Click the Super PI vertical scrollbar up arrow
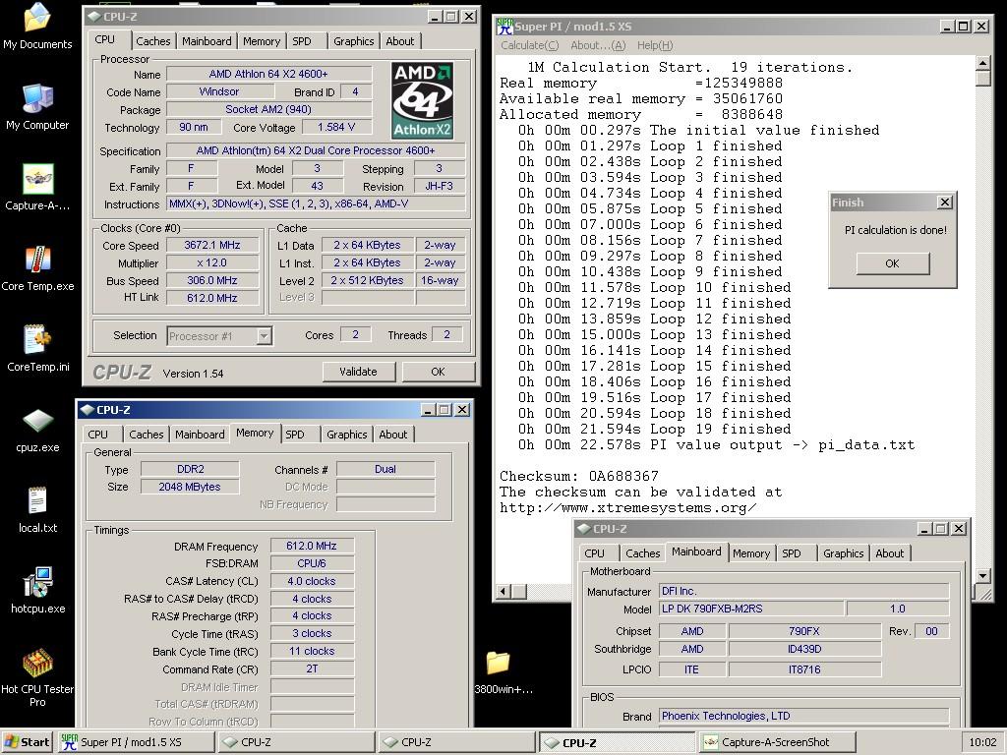 pos(982,63)
